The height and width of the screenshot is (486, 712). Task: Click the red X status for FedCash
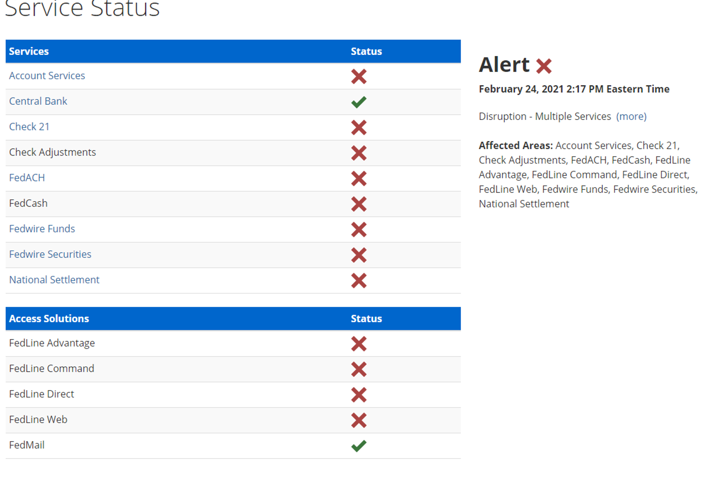pos(359,204)
